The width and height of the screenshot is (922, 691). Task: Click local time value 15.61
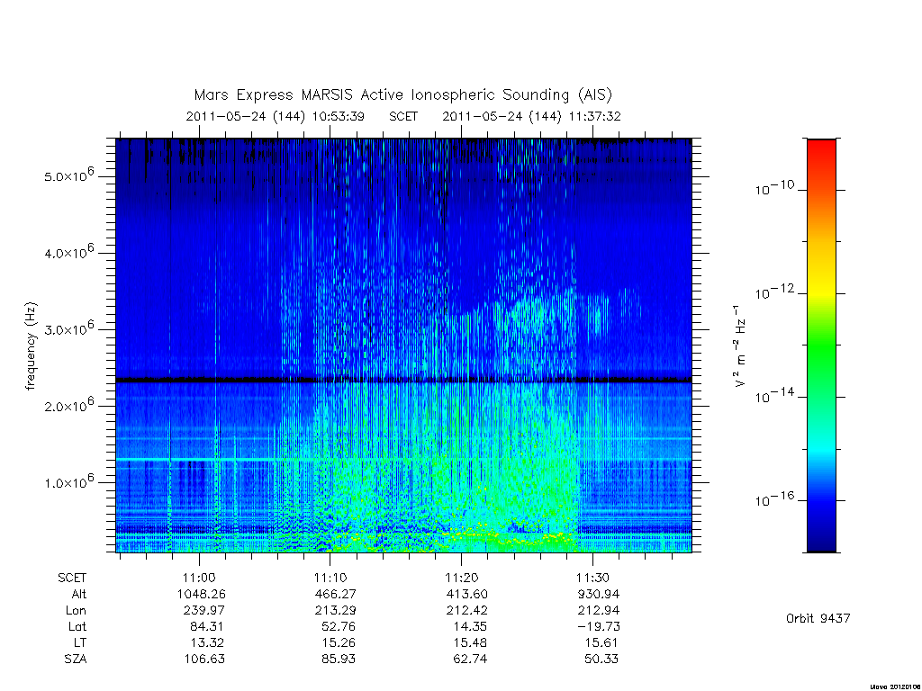coord(601,642)
